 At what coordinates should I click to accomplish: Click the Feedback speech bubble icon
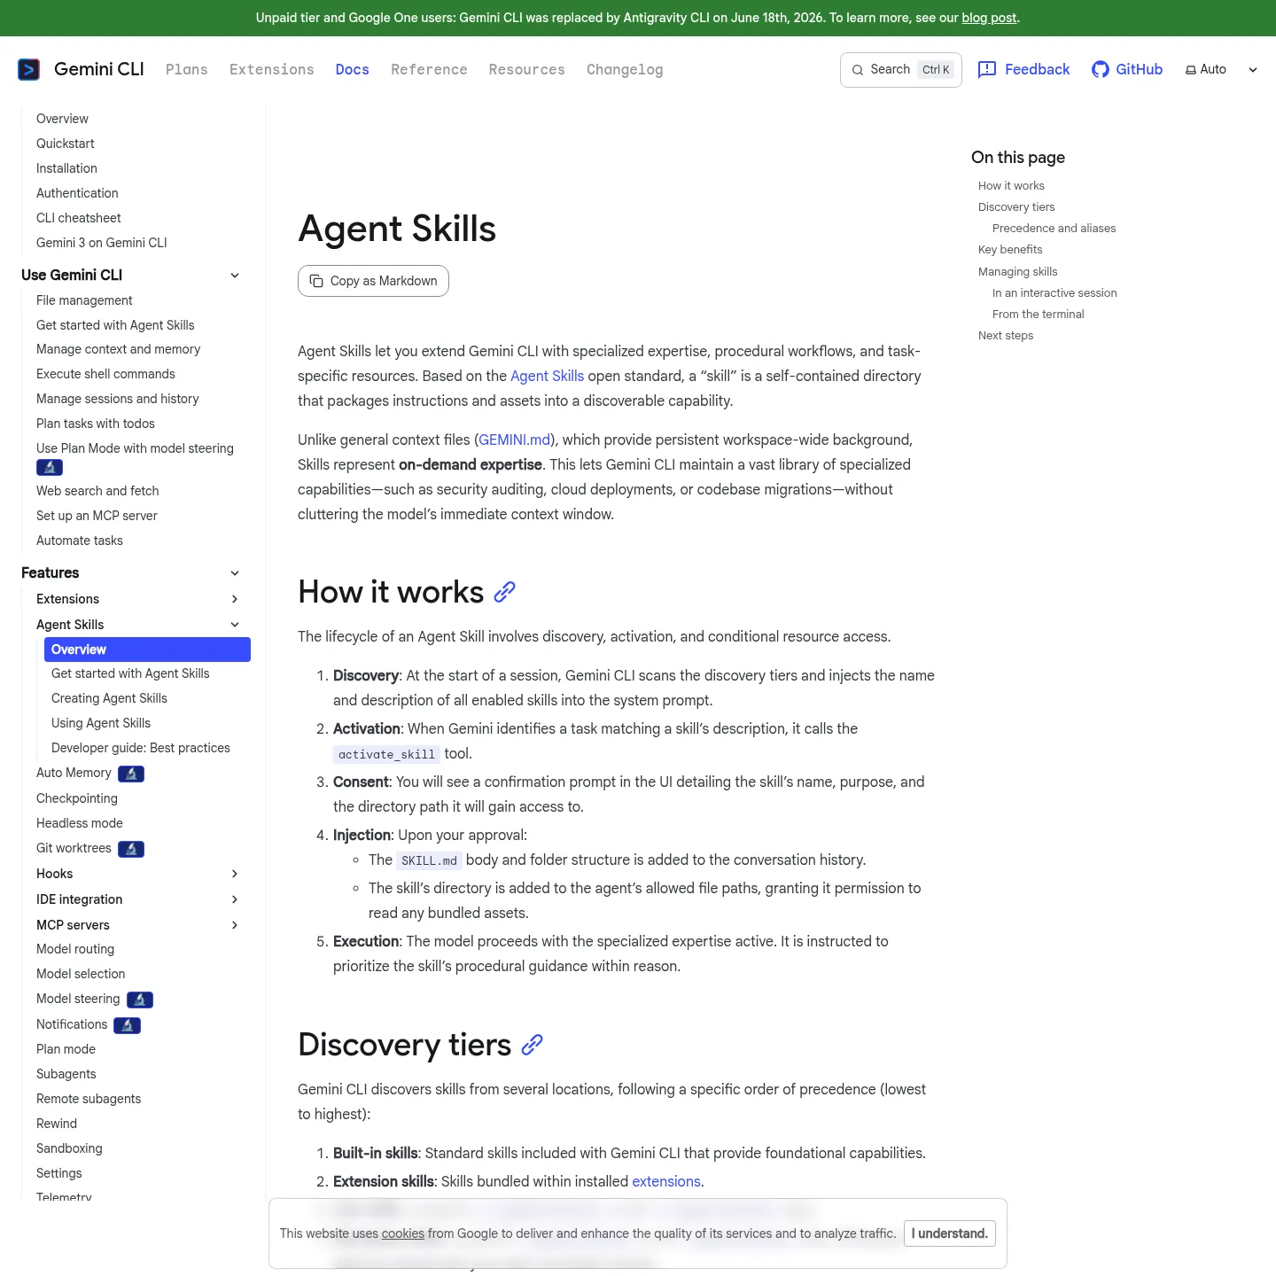point(987,69)
